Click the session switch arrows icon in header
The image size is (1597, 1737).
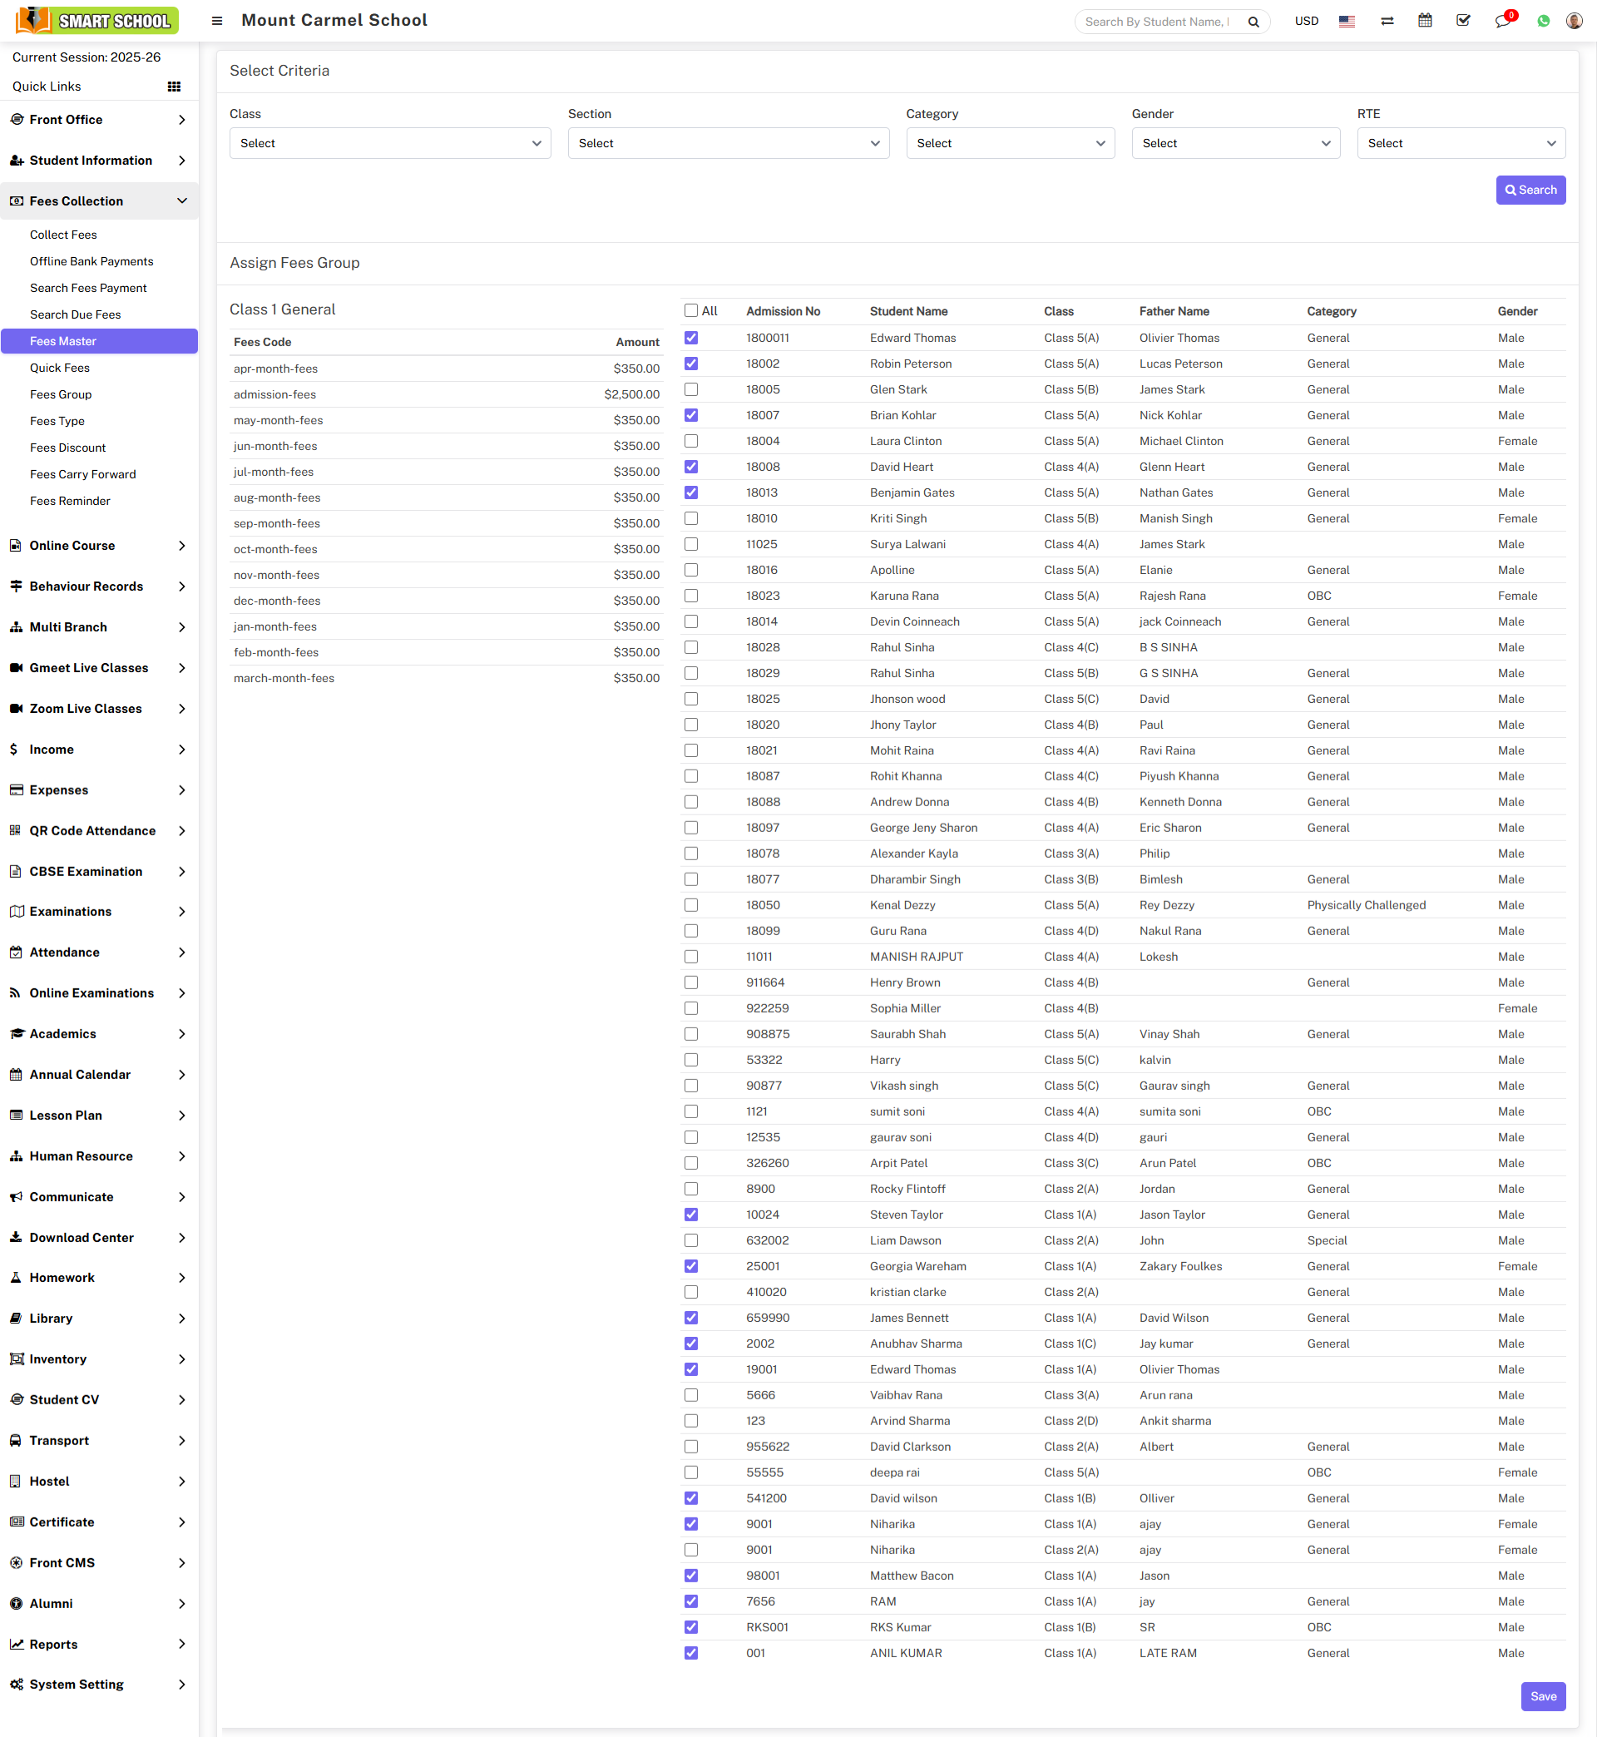[1386, 20]
